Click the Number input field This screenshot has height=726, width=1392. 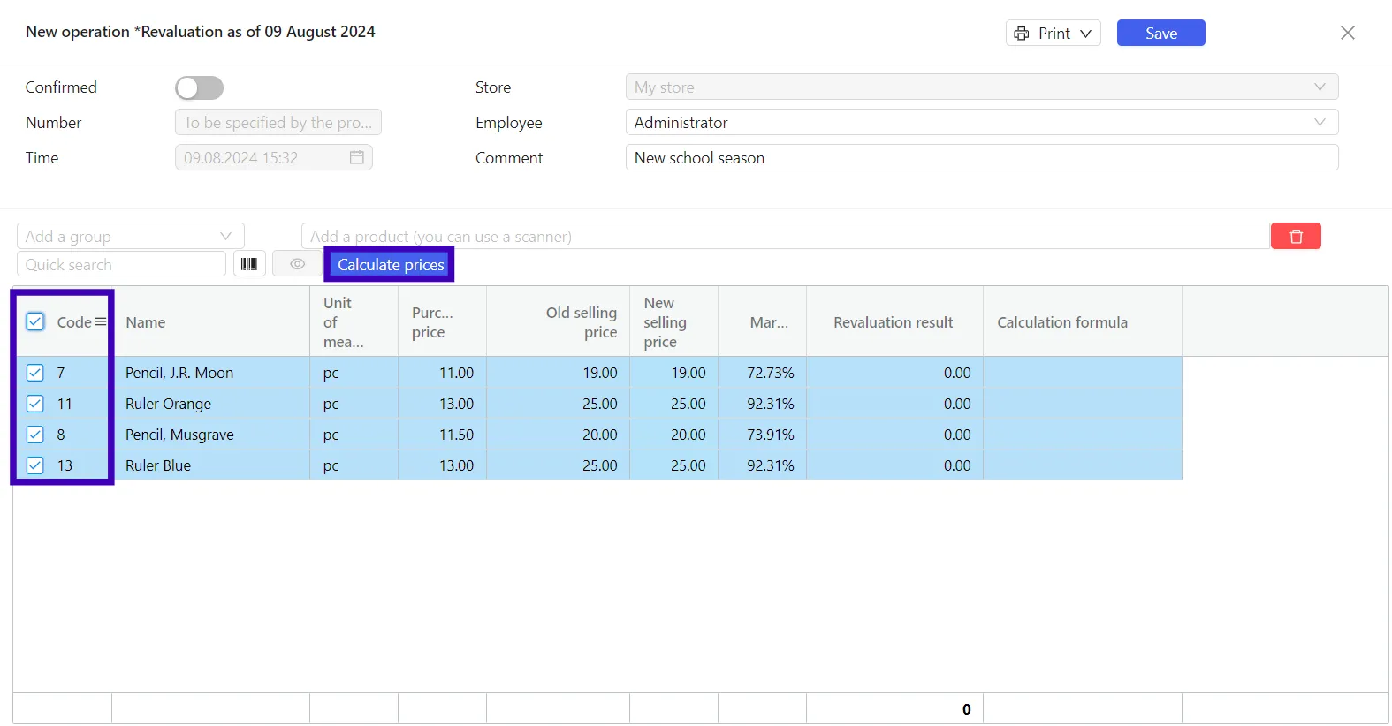pos(278,122)
